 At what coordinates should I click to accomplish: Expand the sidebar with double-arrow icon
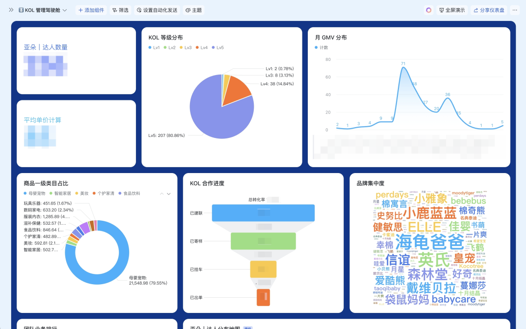pyautogui.click(x=11, y=10)
